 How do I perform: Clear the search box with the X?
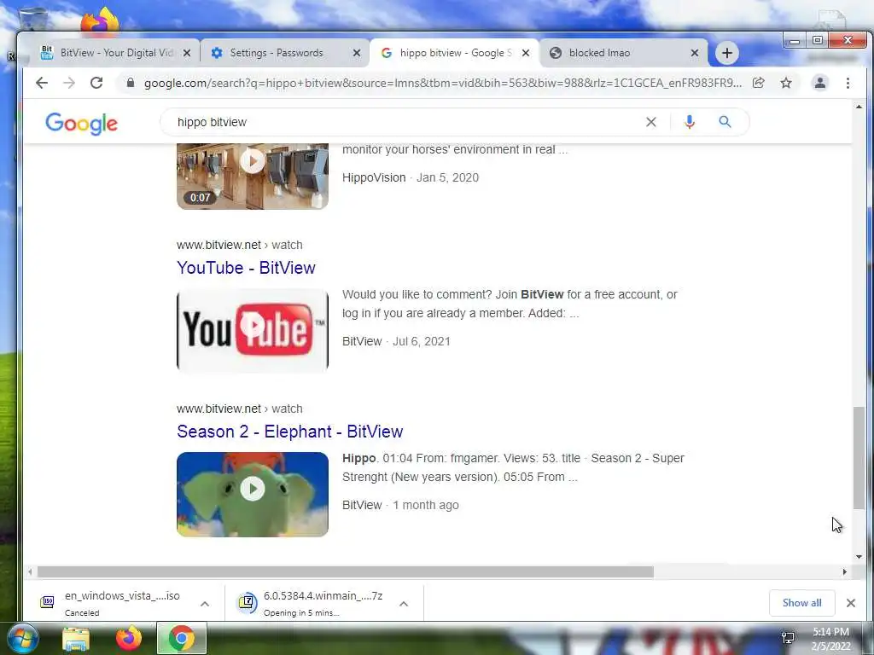651,122
